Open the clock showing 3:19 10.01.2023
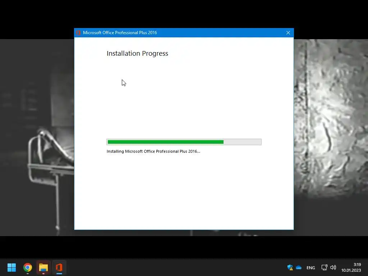The image size is (368, 276). coord(351,267)
